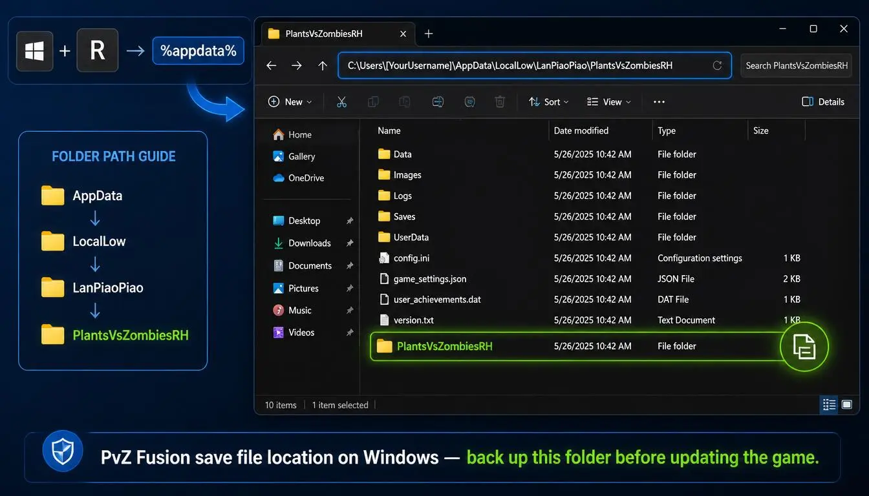Open a new tab with plus
The height and width of the screenshot is (496, 869).
click(428, 34)
